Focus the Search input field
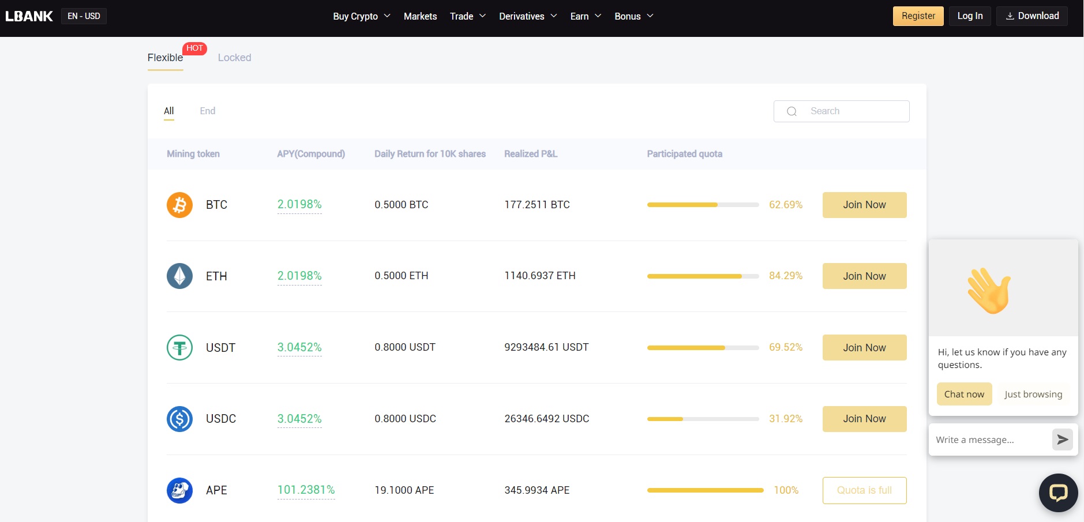The image size is (1084, 522). [x=841, y=111]
